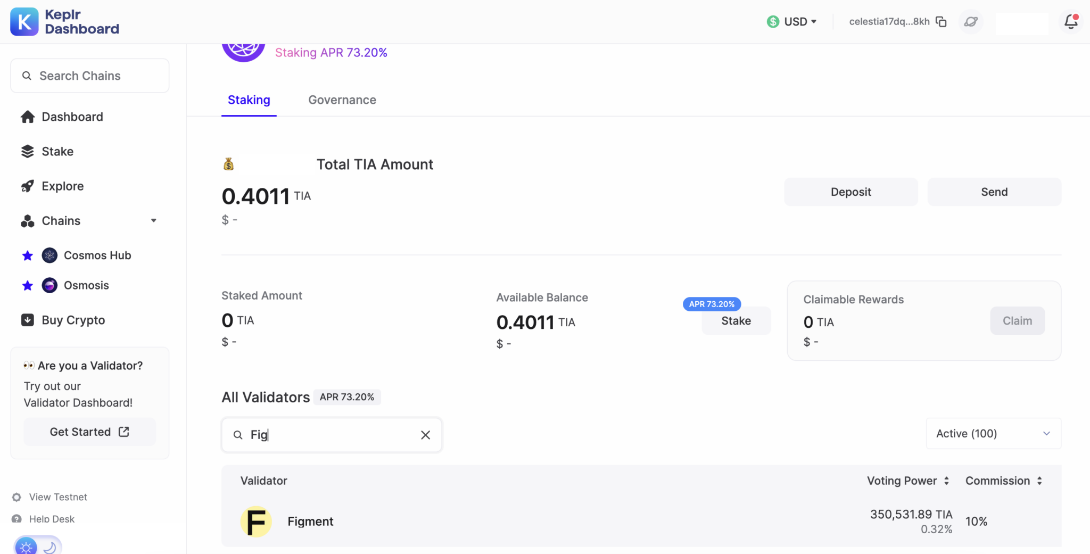1090x554 pixels.
Task: Click the Buy Crypto icon
Action: (27, 320)
